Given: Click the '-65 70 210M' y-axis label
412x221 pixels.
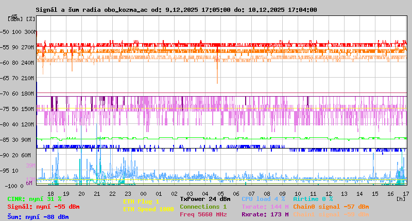Looking at the screenshot, I should pos(17,79).
